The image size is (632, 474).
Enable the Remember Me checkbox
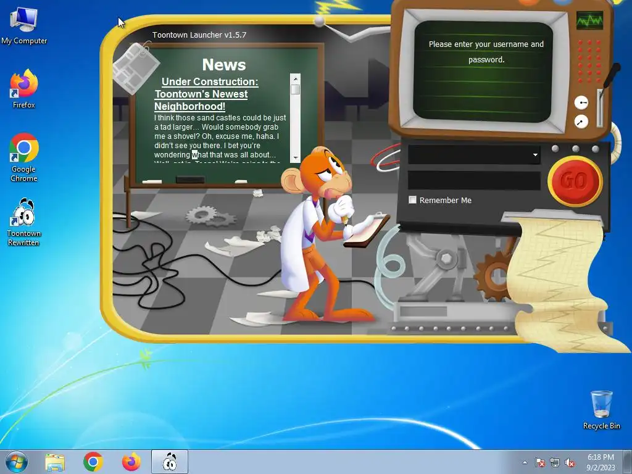point(412,199)
